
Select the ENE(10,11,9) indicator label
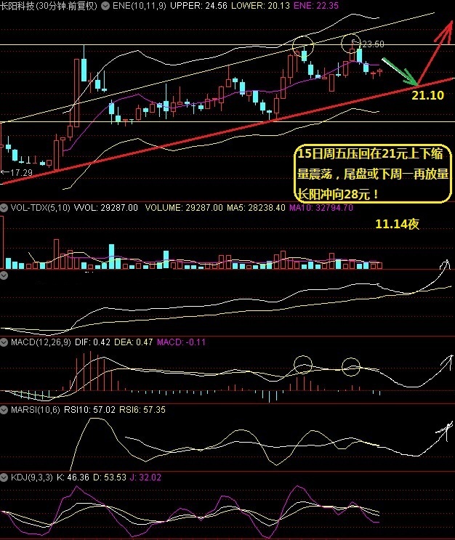[x=139, y=6]
